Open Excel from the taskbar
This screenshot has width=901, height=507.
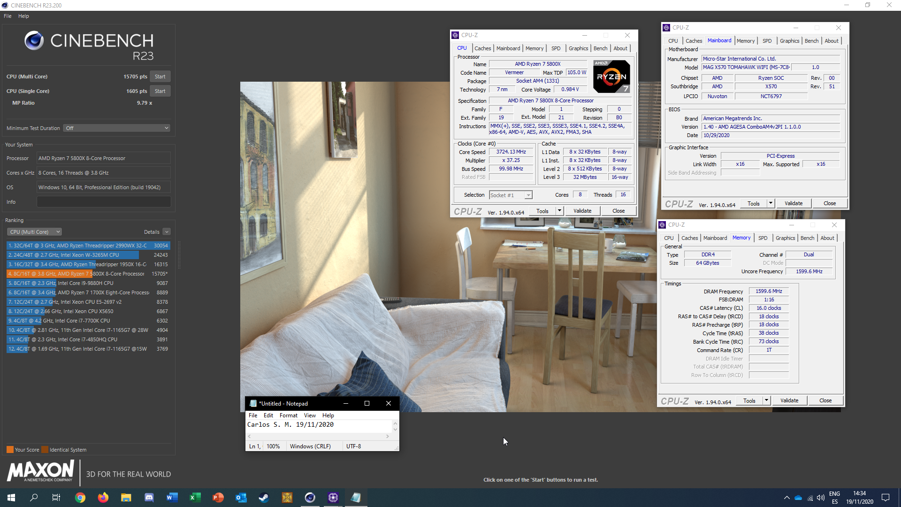click(x=195, y=498)
